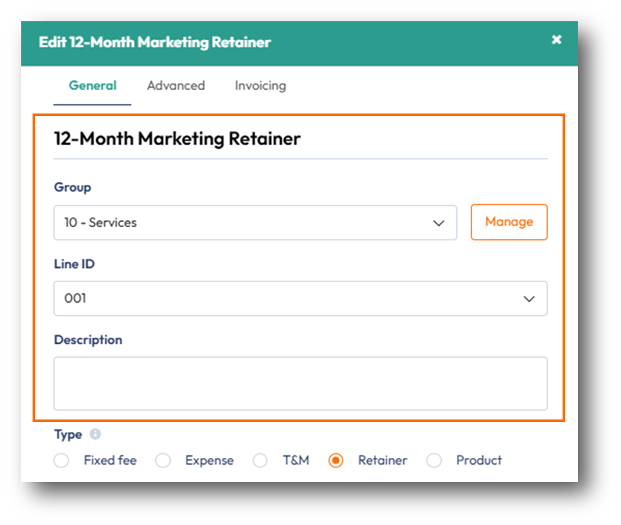
Task: Go to the General tab
Action: (x=92, y=86)
